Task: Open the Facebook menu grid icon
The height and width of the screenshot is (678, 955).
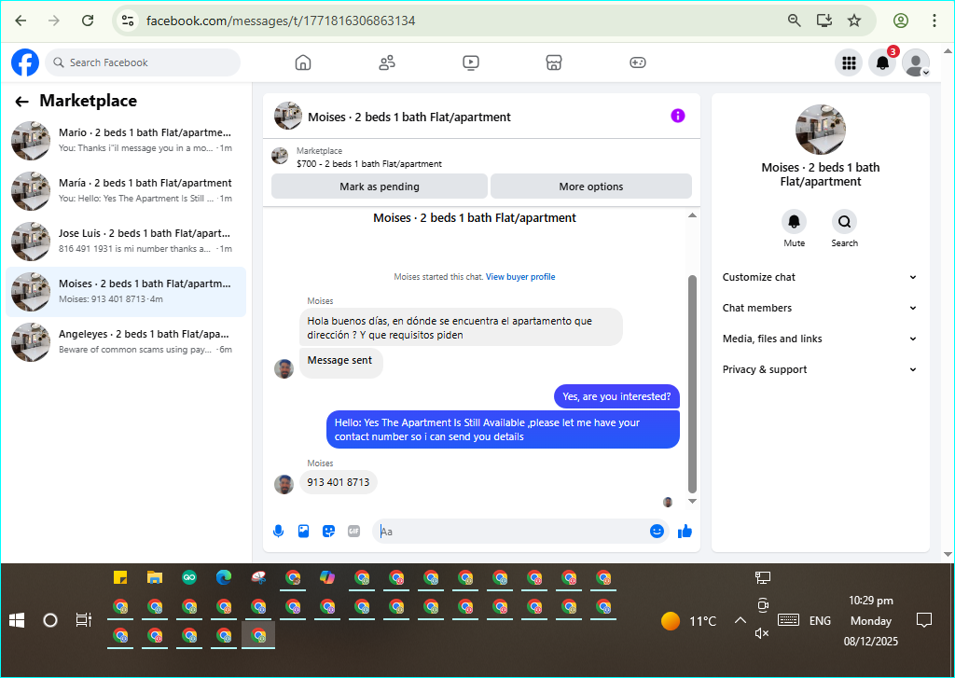Action: tap(849, 62)
